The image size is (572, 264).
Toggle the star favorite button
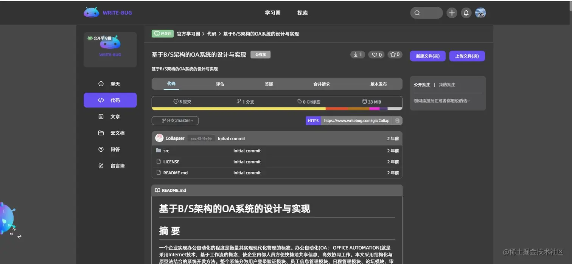coord(395,54)
